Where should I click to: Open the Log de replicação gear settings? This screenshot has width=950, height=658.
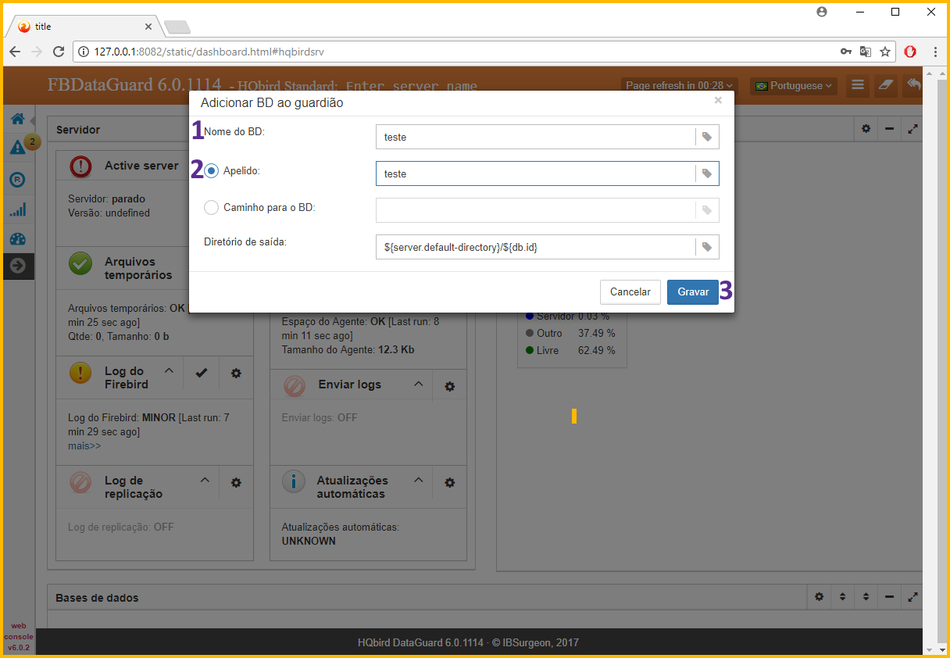pos(236,483)
